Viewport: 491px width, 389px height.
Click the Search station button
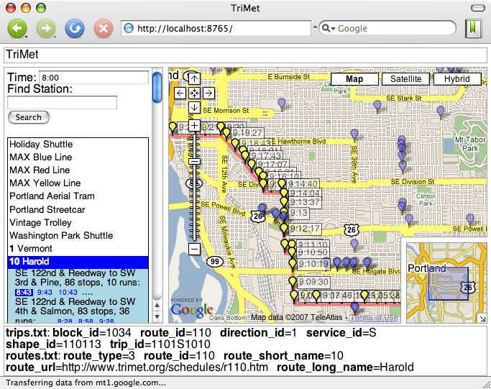pos(28,117)
